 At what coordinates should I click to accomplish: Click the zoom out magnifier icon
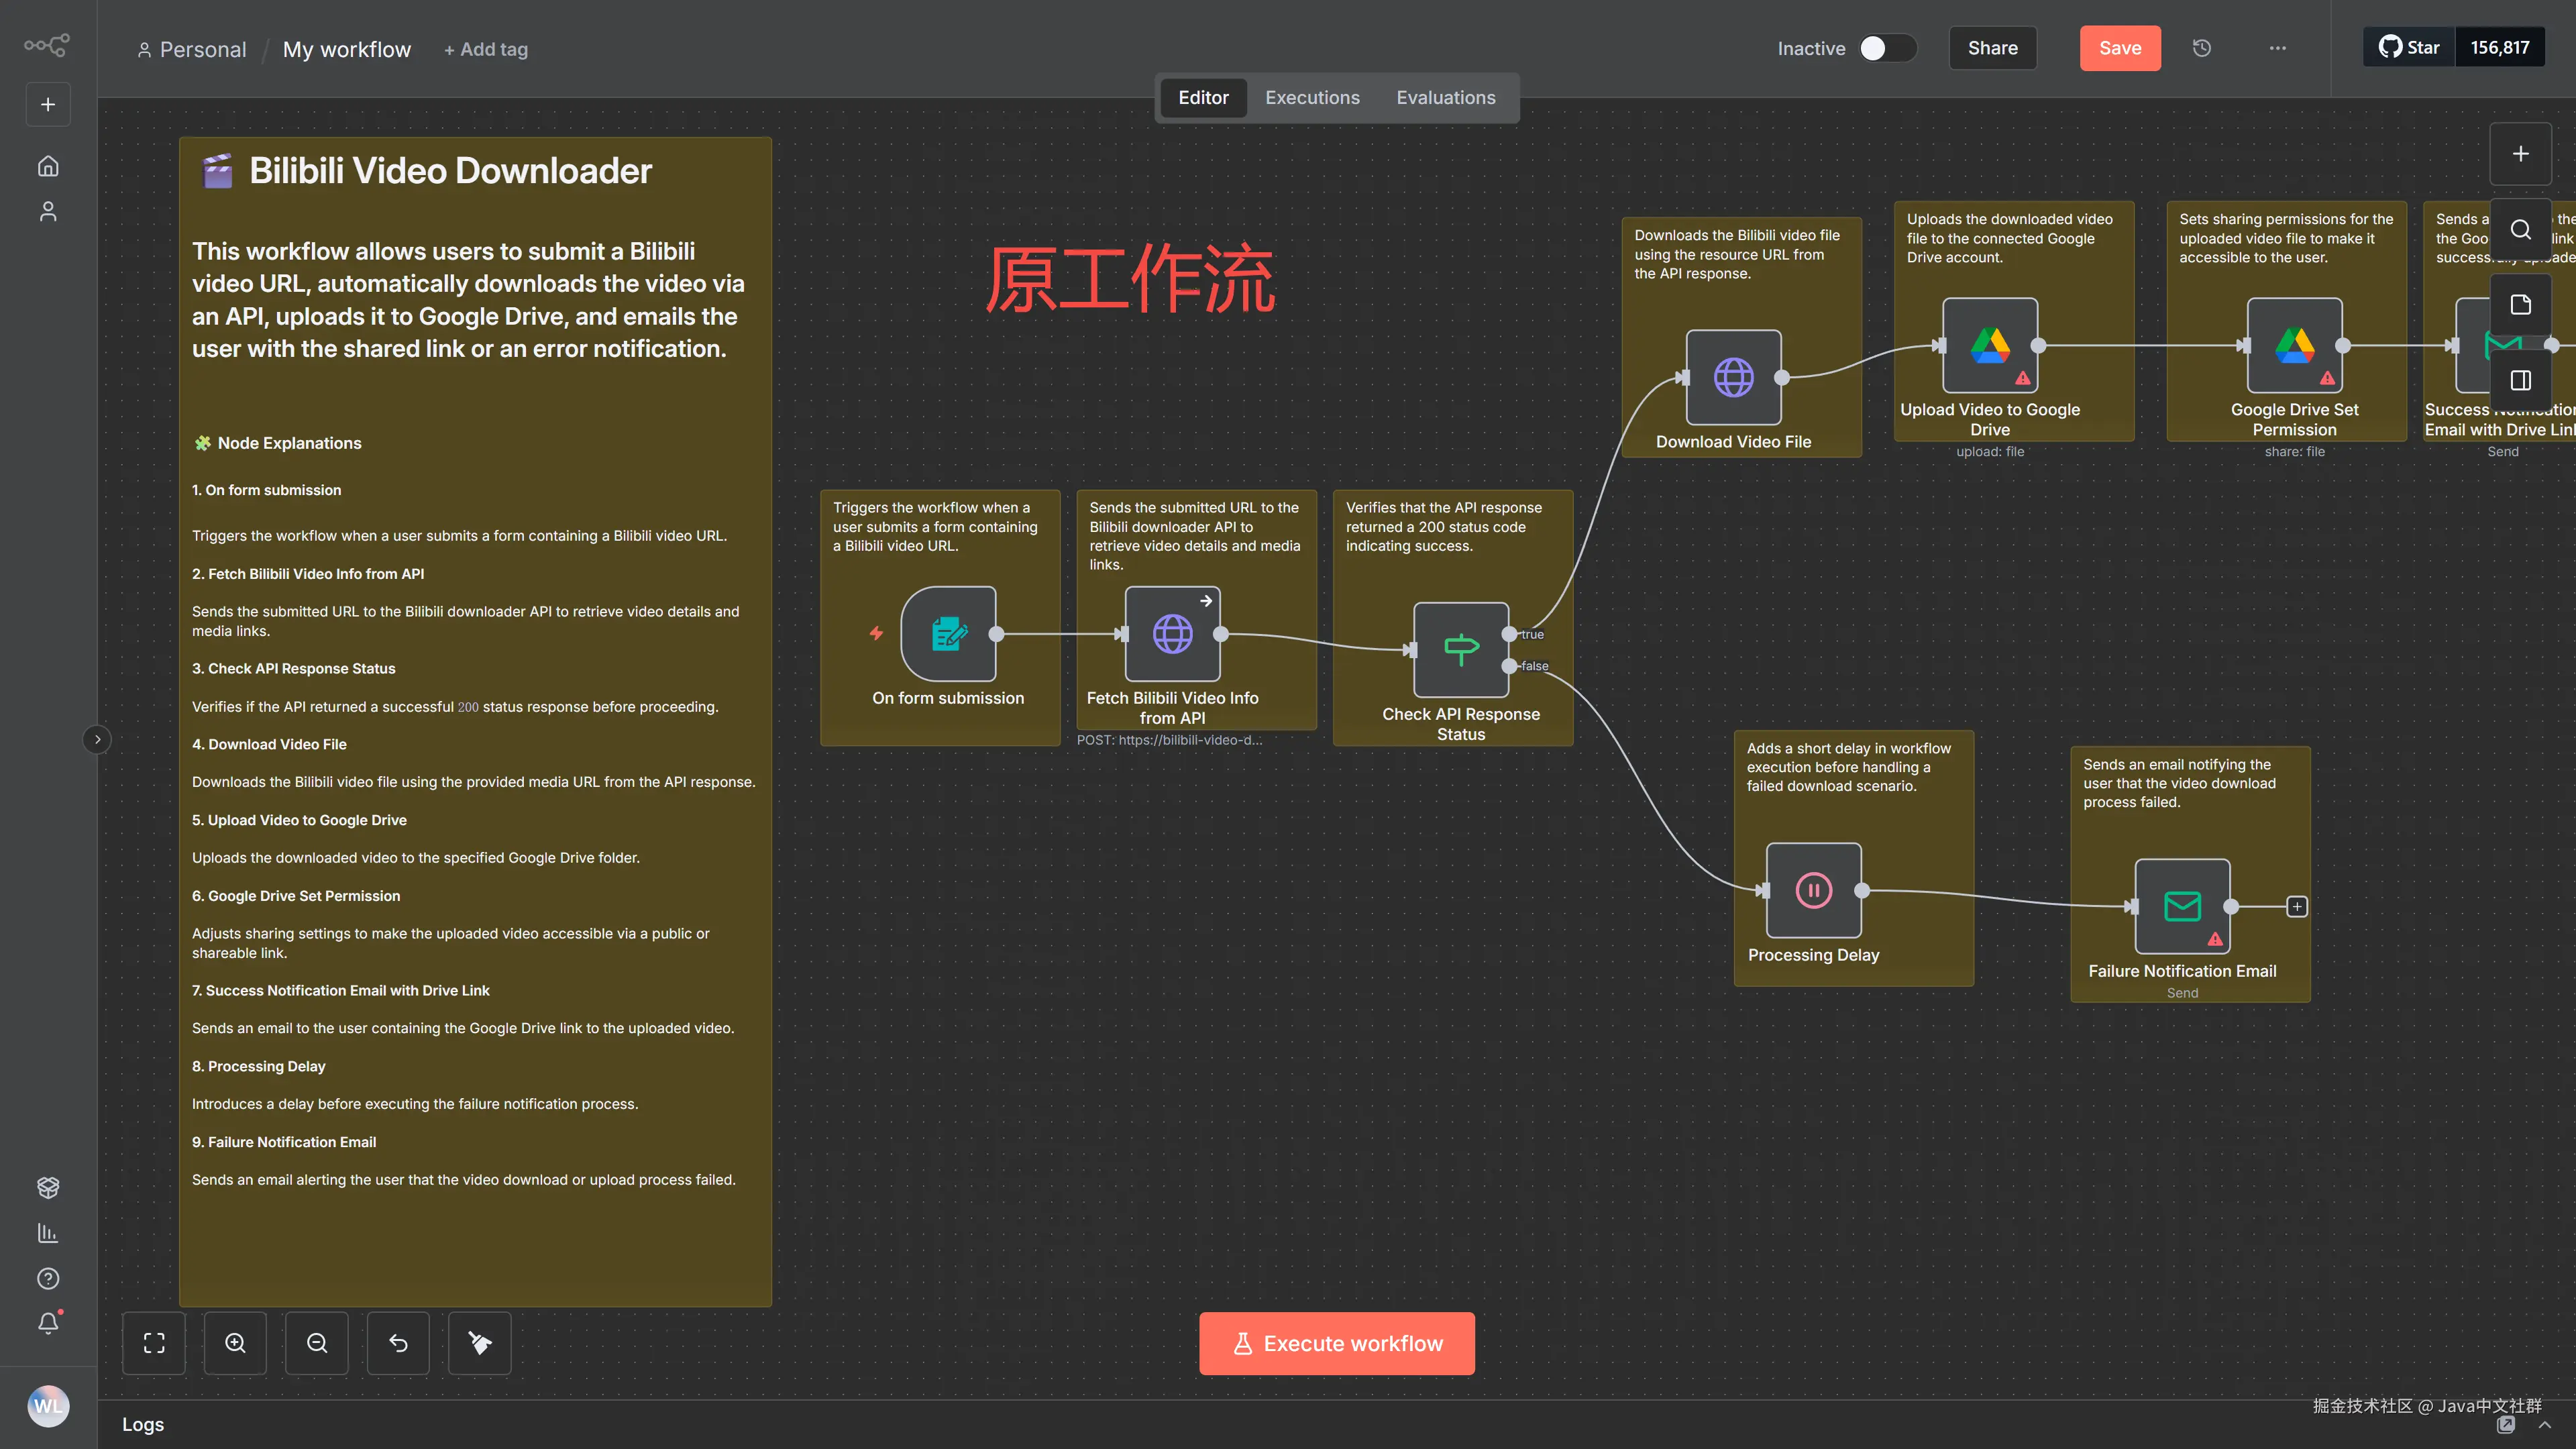click(317, 1343)
